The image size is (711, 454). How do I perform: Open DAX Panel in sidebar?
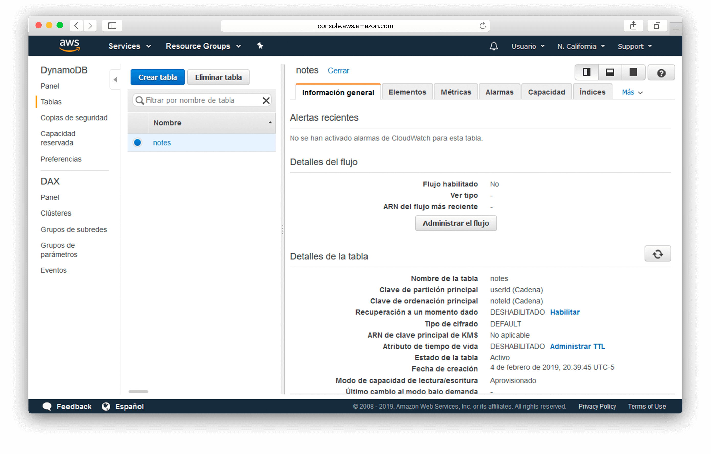[x=50, y=197]
